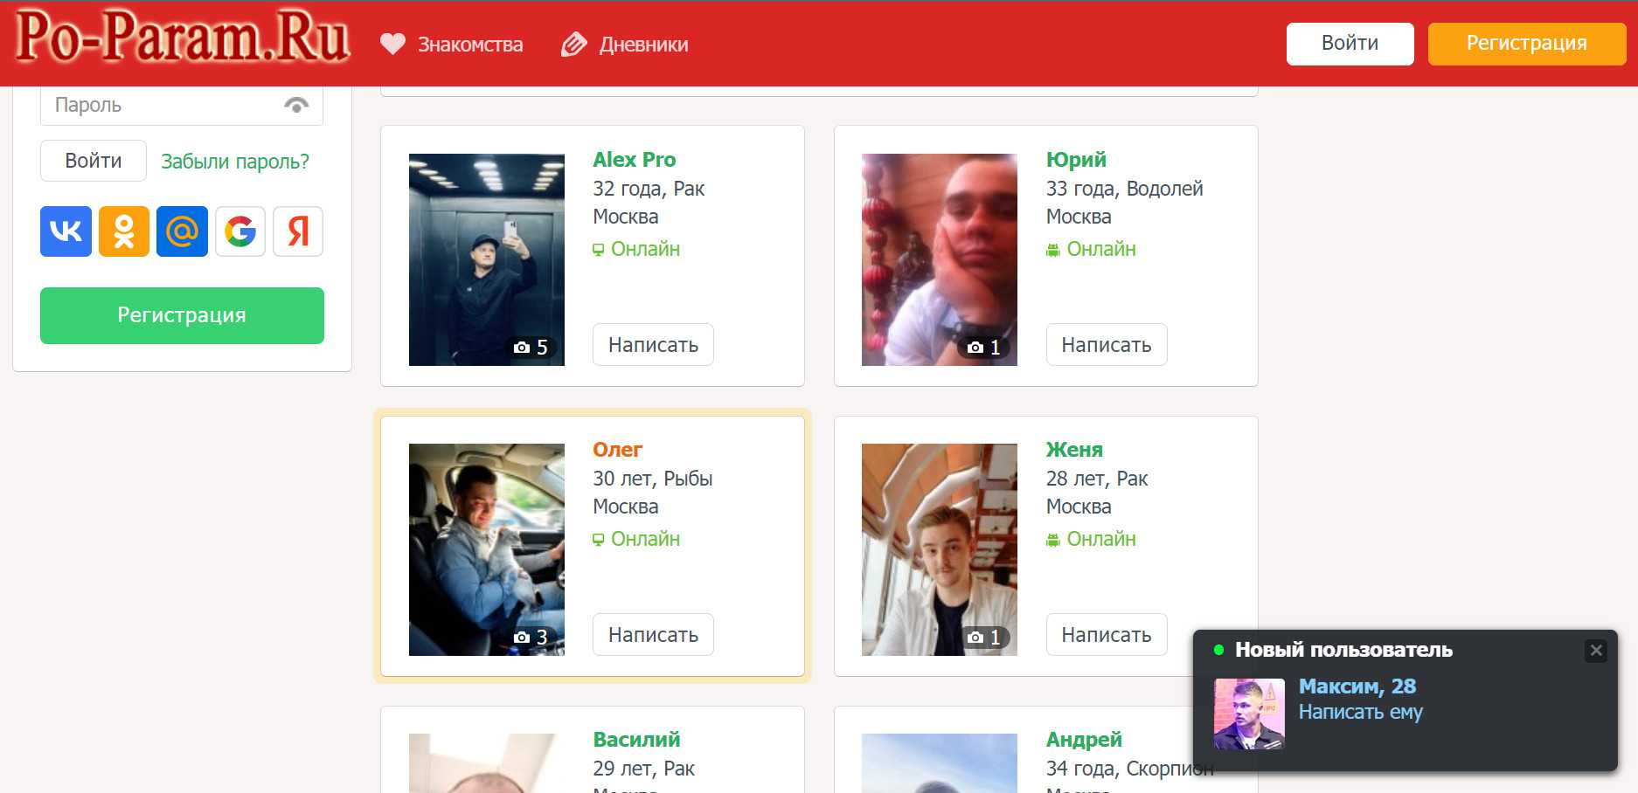Click the white Войти button in header
This screenshot has width=1638, height=793.
1350,44
